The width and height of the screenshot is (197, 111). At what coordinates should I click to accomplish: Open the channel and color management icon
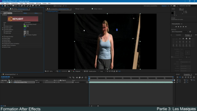[x=74, y=71]
